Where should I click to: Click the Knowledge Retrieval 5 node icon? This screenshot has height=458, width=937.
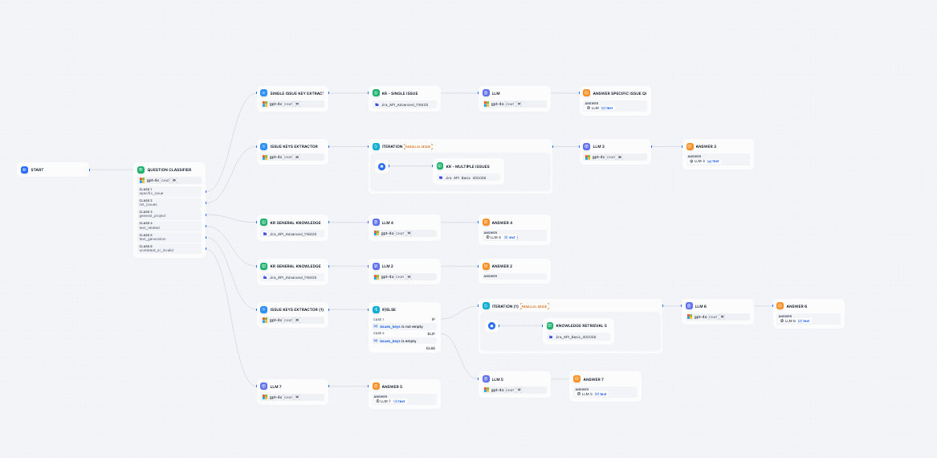(550, 325)
